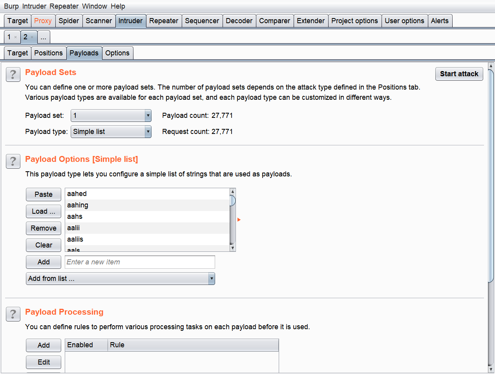495x374 pixels.
Task: Open the Positions sub-tab
Action: click(48, 53)
